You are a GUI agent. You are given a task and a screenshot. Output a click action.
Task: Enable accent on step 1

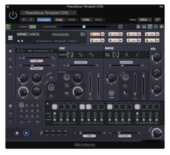[x=55, y=113]
